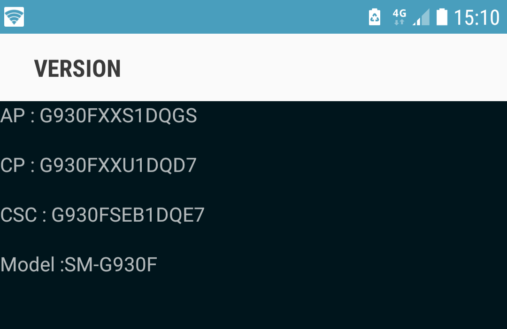Screen dimensions: 507x329
Task: Tap empty blue status bar area
Action: (194, 17)
